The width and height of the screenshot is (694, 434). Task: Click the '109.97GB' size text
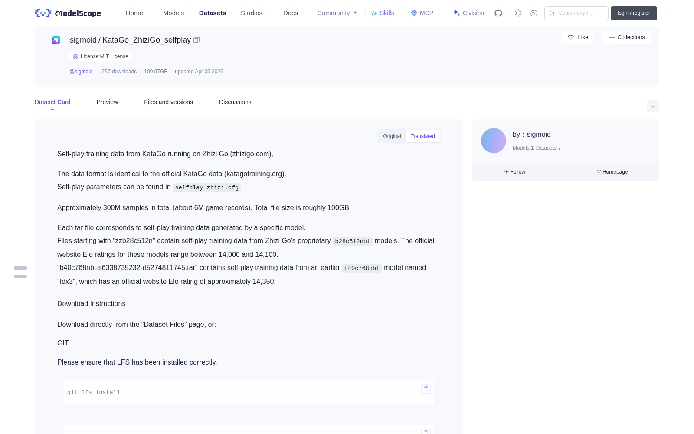click(156, 72)
